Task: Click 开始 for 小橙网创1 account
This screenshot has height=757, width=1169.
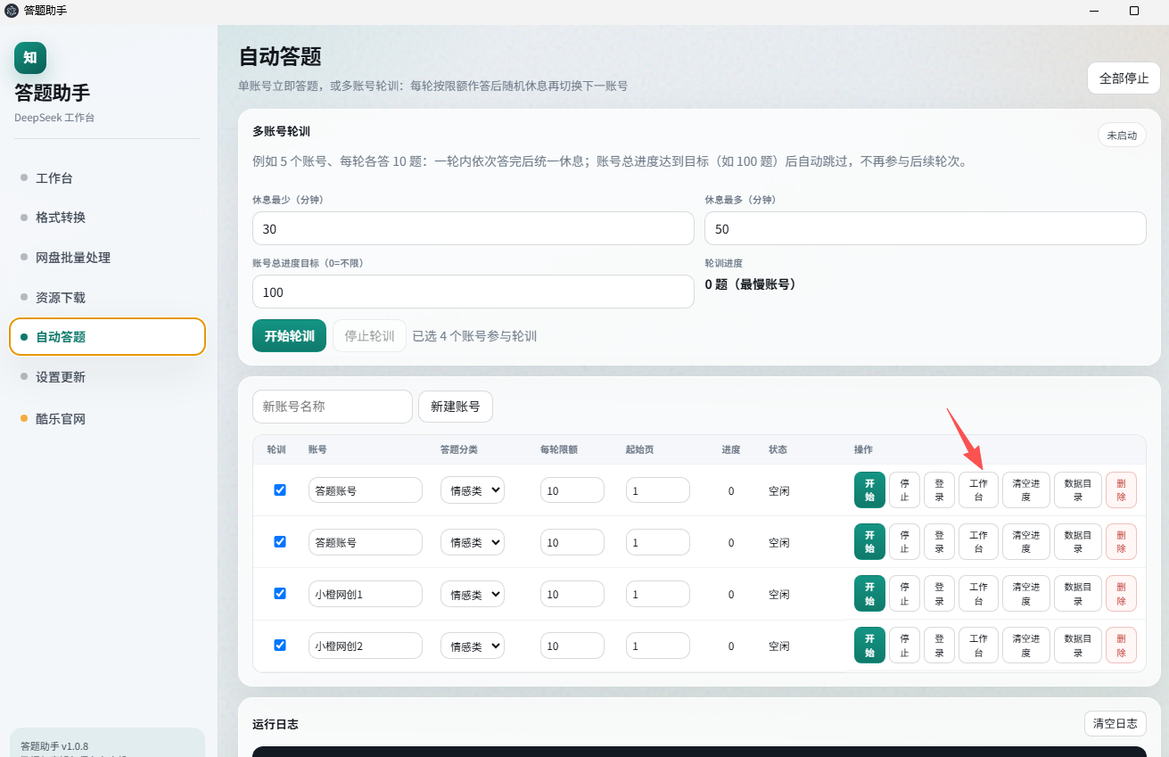Action: pos(869,594)
